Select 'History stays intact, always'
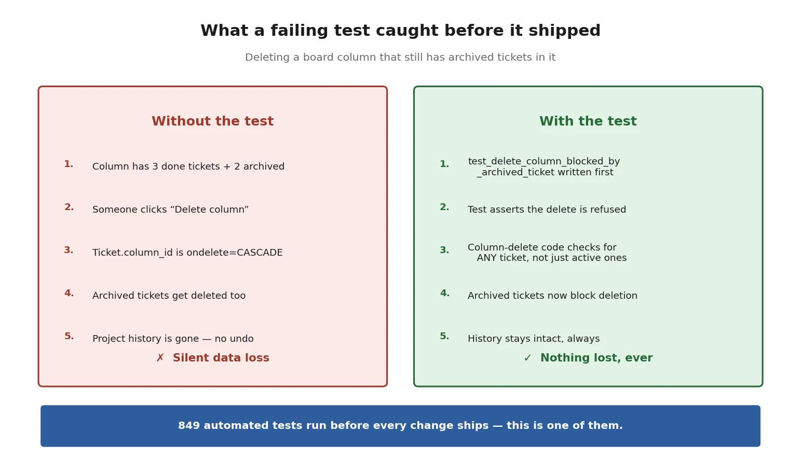Screen dimensions: 801x459 [x=534, y=339]
